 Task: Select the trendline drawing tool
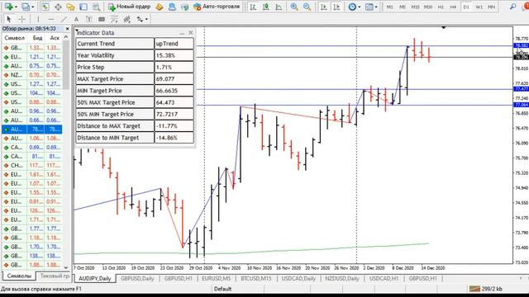tap(64, 19)
